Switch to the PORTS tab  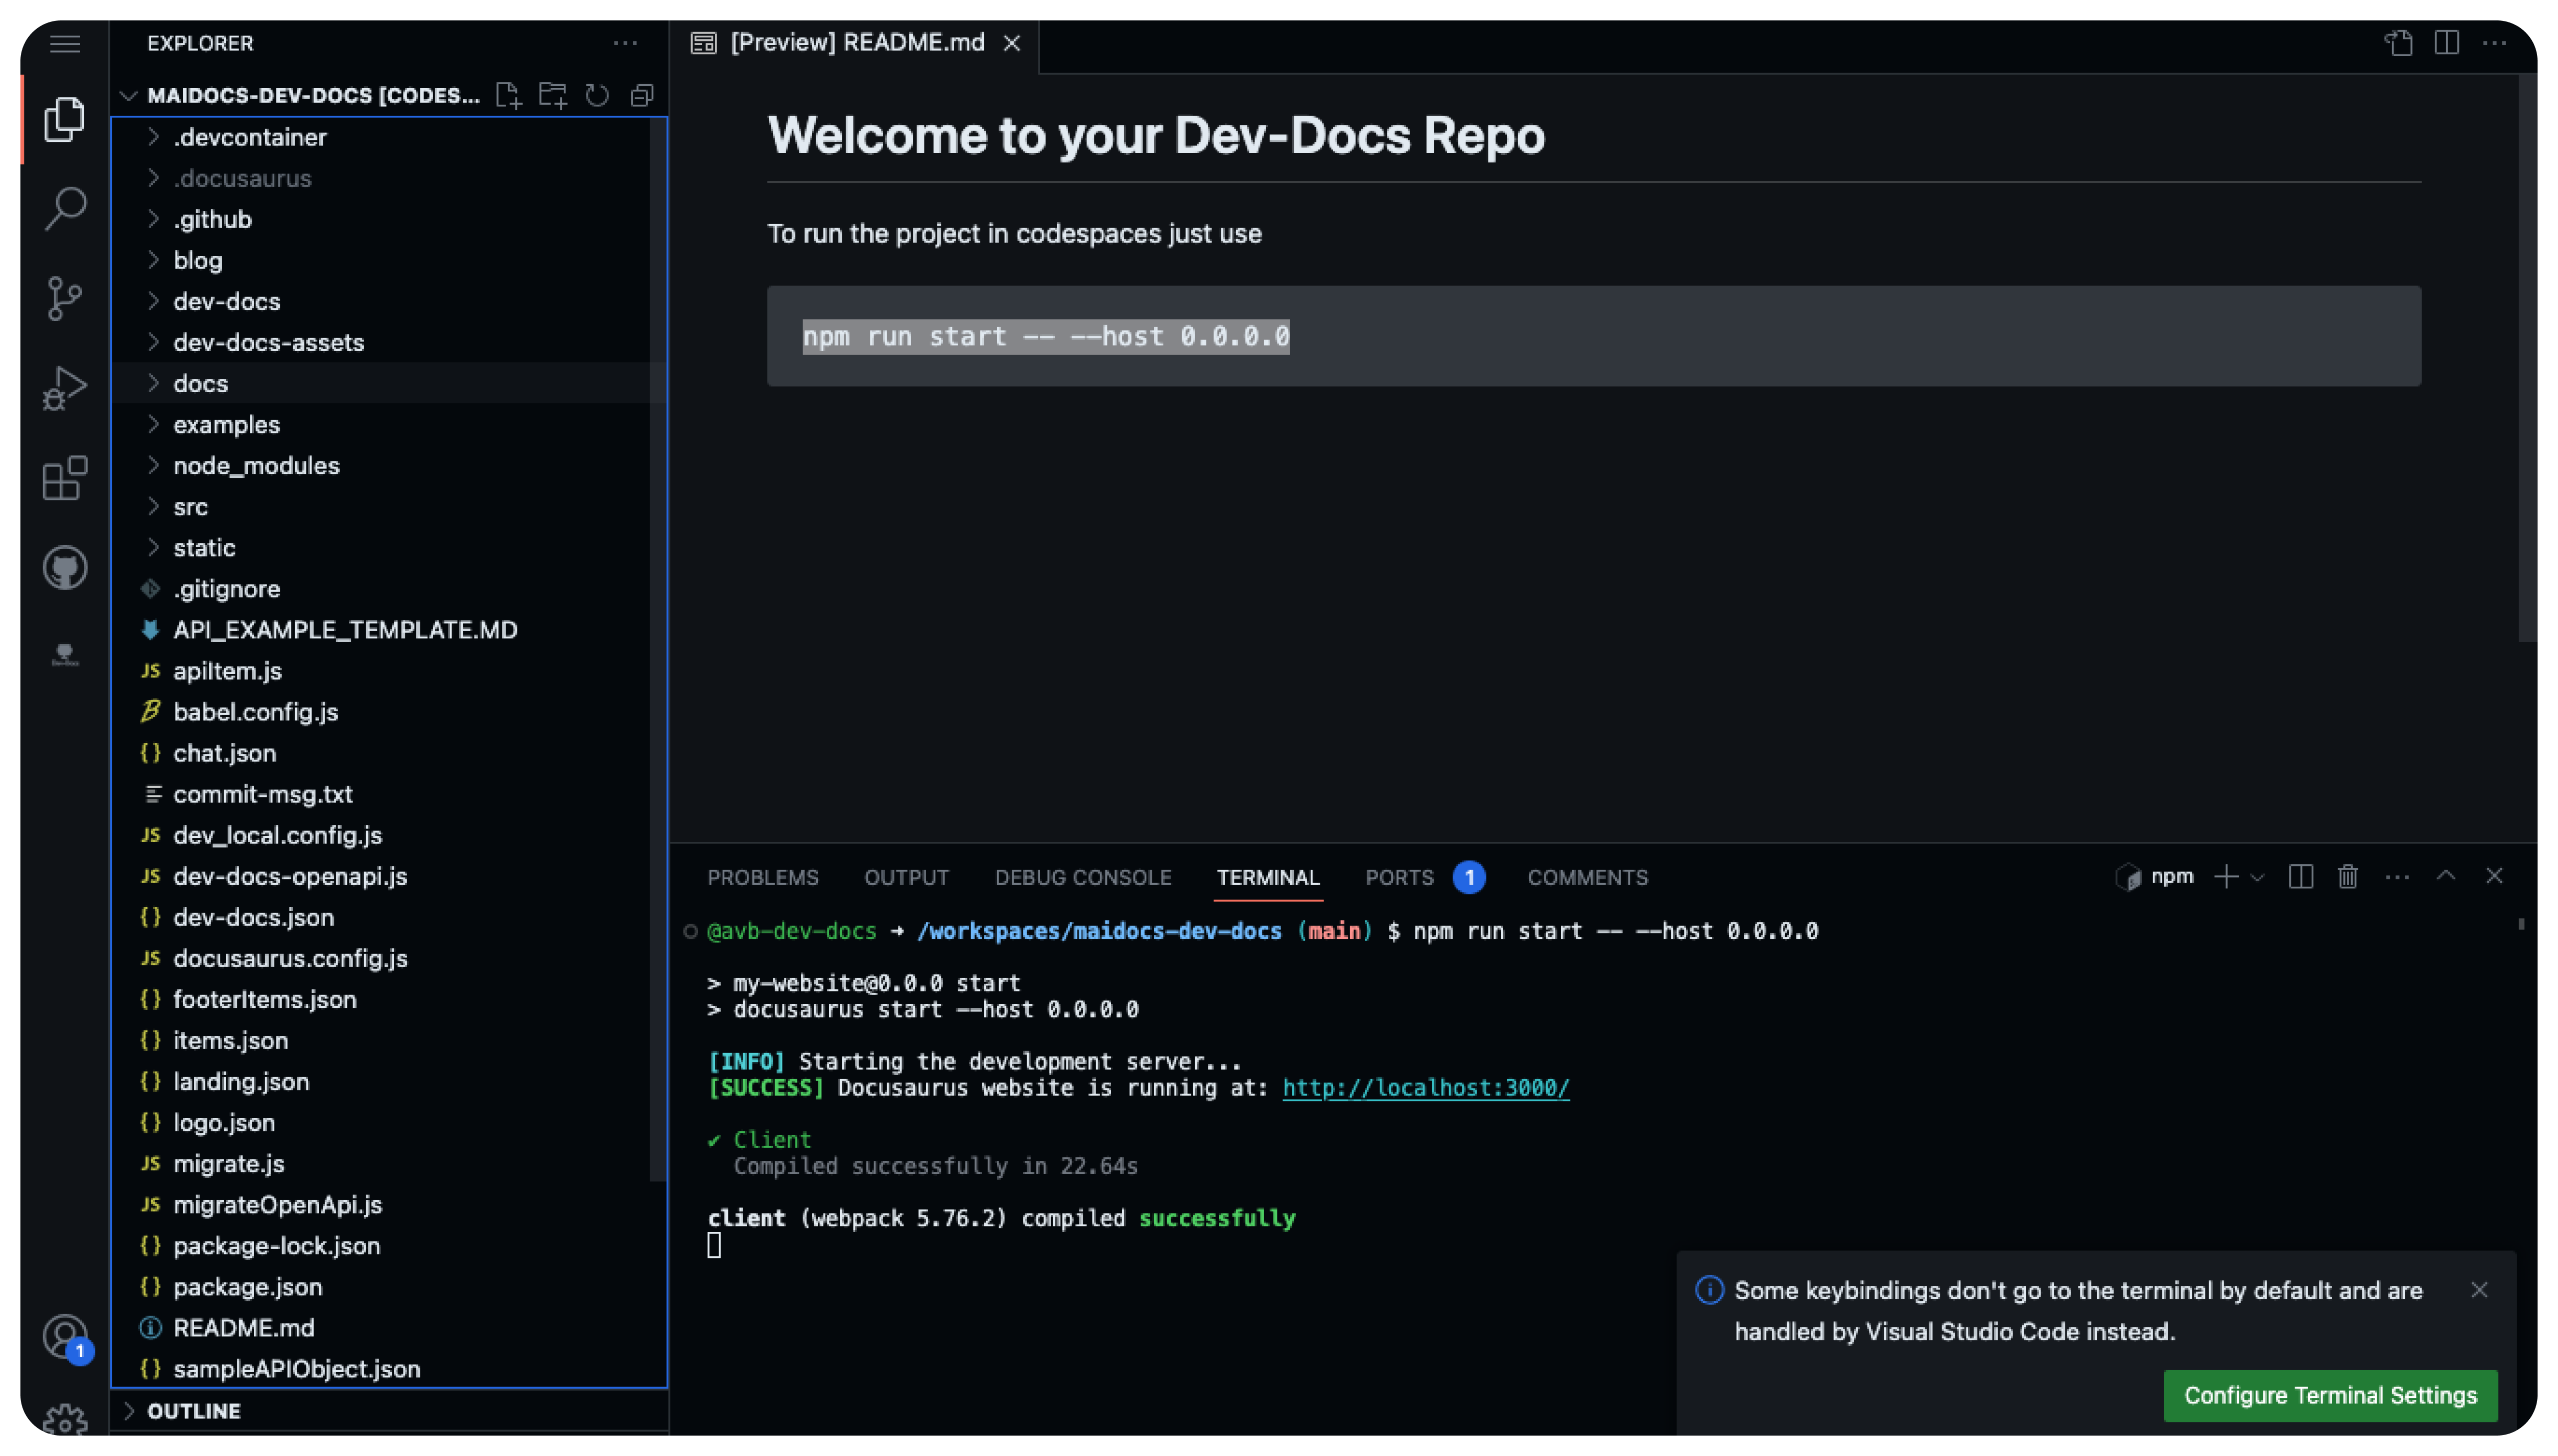tap(1399, 877)
